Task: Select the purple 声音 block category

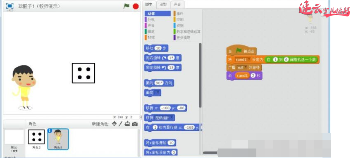Action: pyautogui.click(x=151, y=26)
